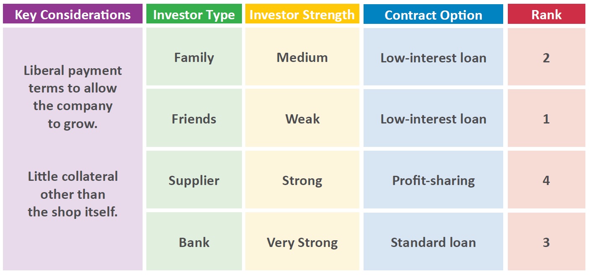Screen dimensions: 590x275
Task: Click the Profit-sharing contract cell
Action: coord(433,180)
